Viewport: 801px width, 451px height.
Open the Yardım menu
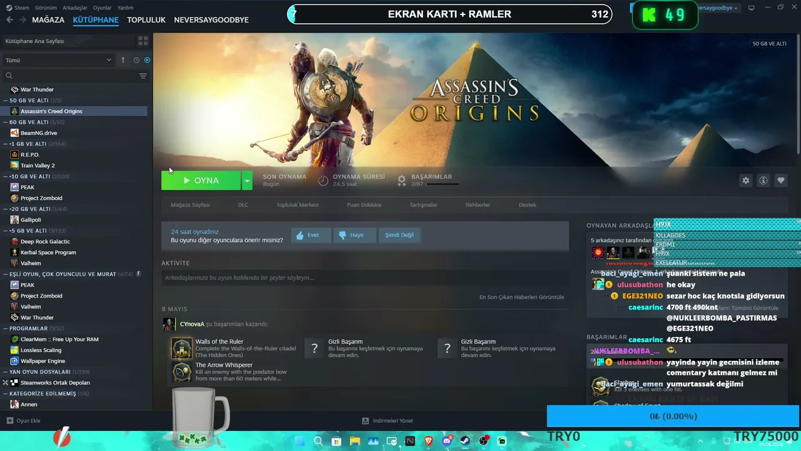(125, 8)
